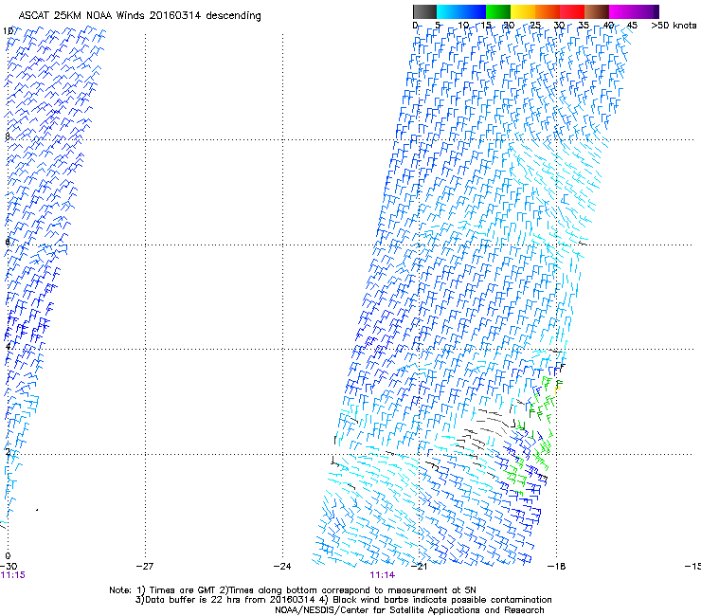Screen dimensions: 701x616
Task: Click the '-24' longitude axis label
Action: pos(282,567)
